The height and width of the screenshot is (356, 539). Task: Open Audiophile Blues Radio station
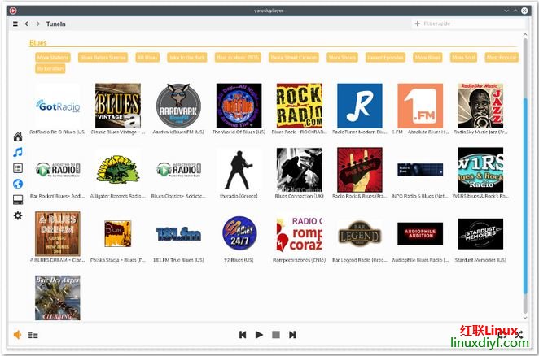coord(420,234)
